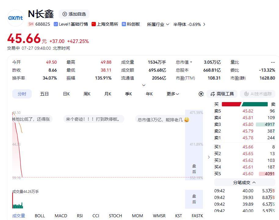Image resolution: width=279 pixels, height=220 pixels.
Task: Click the buy/sell ratio bar
Action: click(x=245, y=104)
